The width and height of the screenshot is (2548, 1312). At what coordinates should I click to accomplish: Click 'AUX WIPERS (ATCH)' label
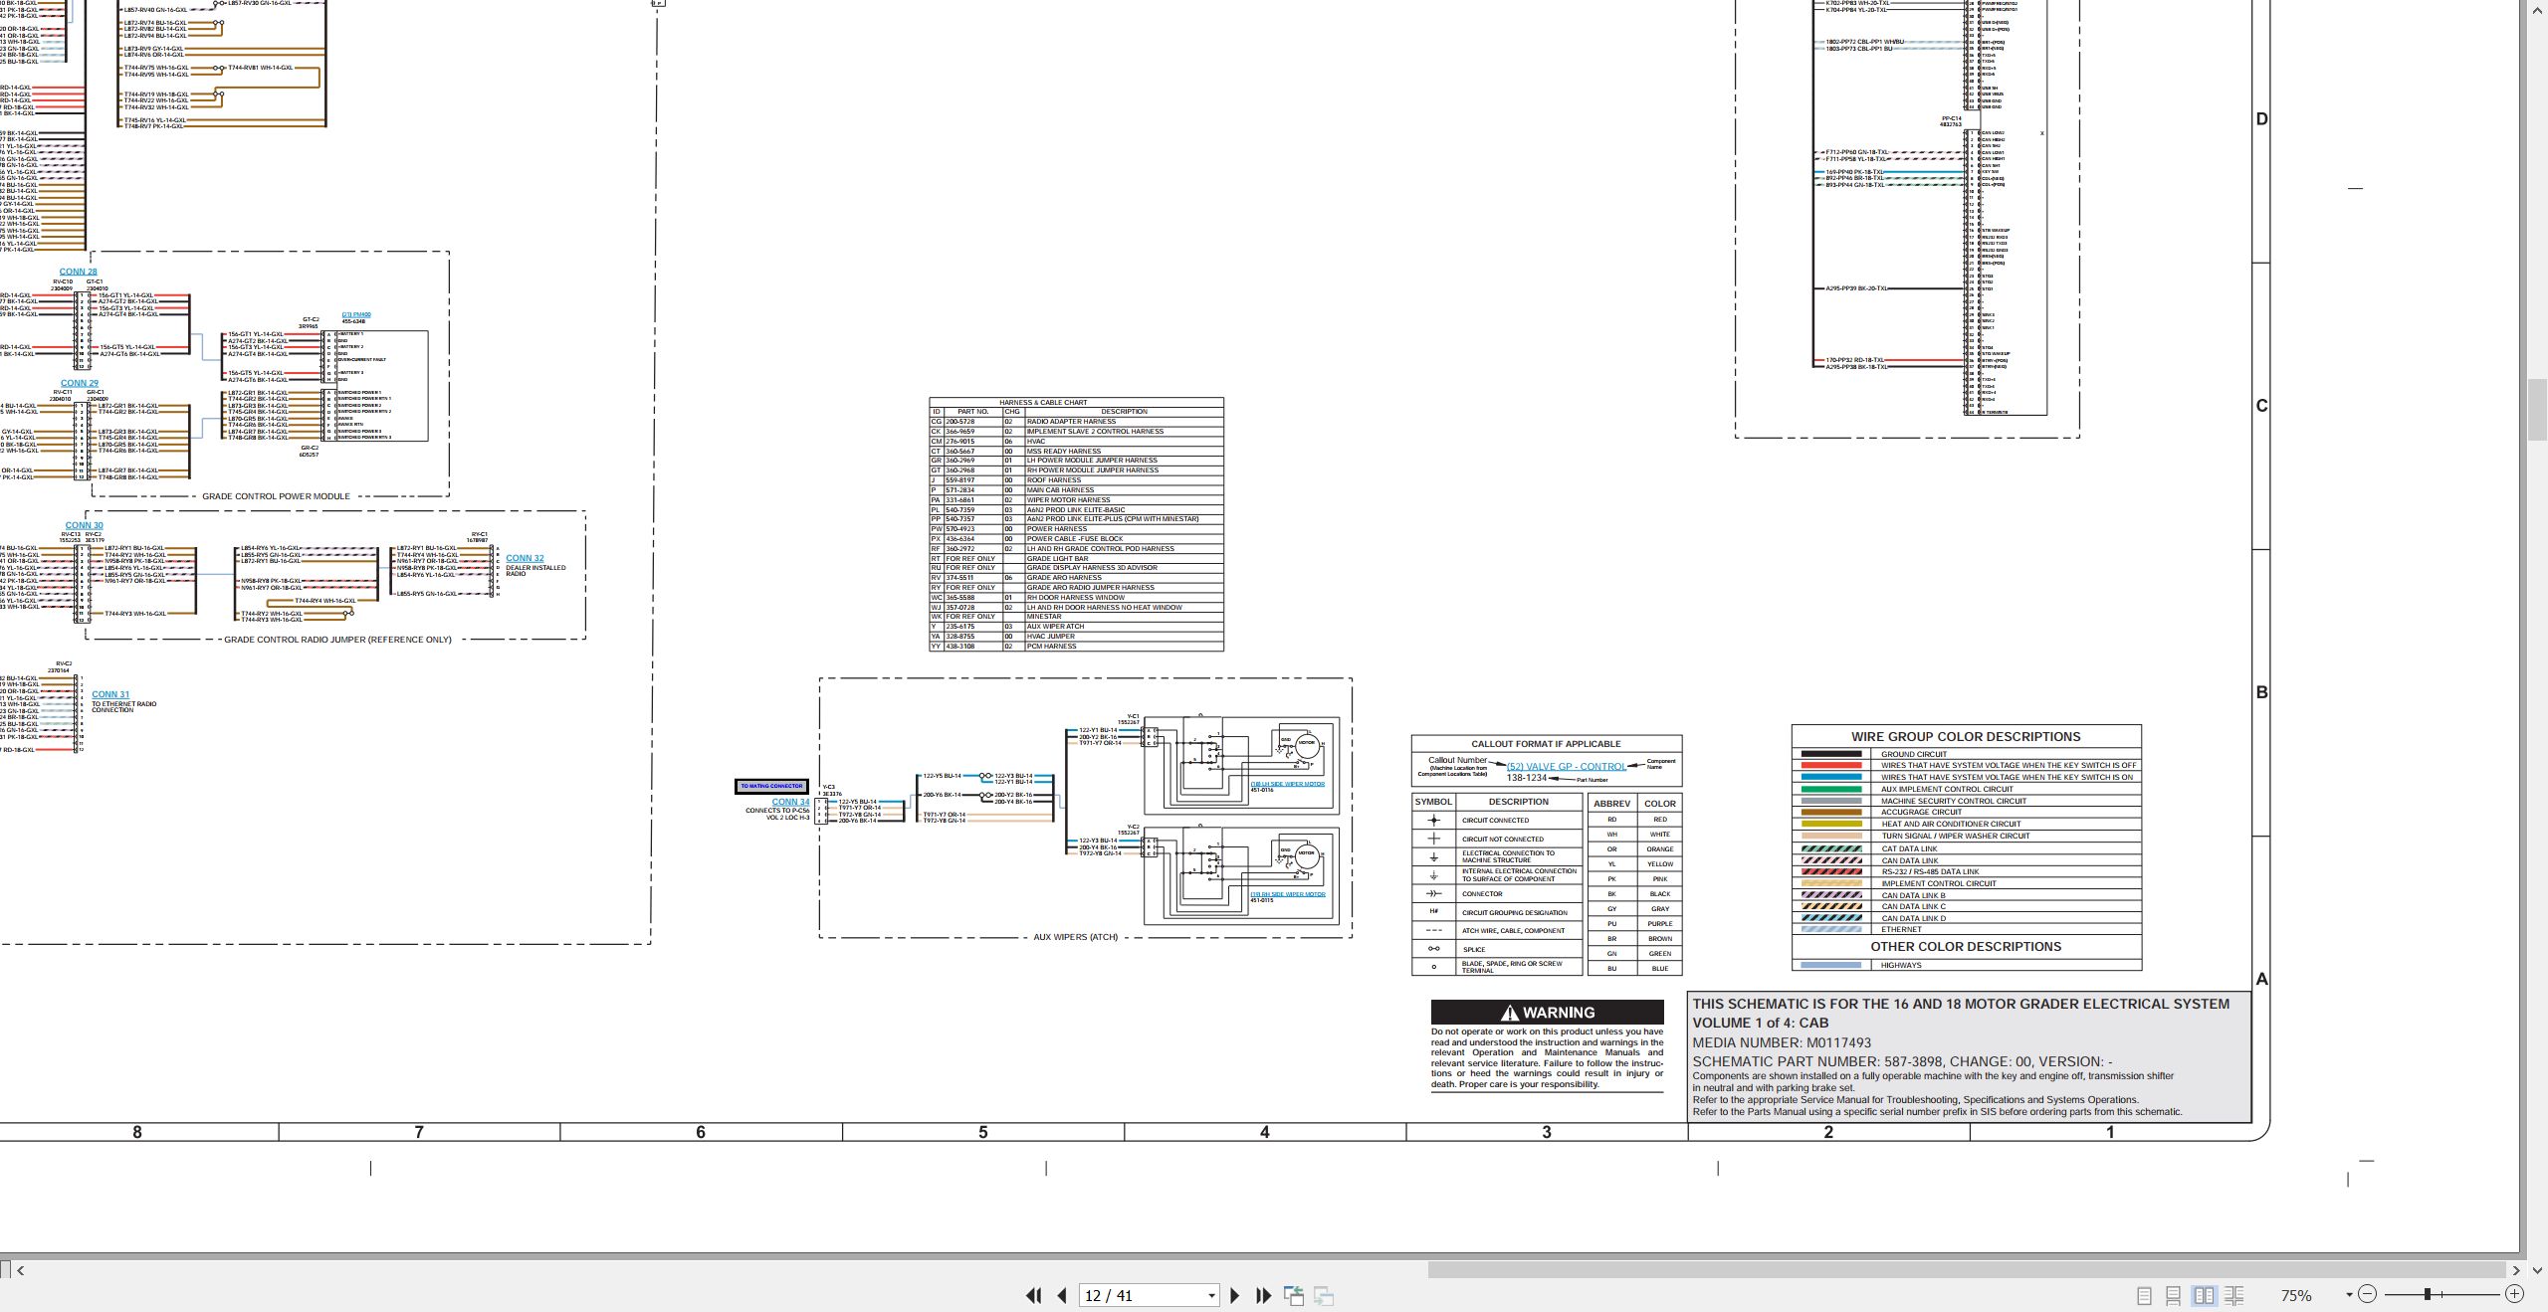pos(1075,937)
